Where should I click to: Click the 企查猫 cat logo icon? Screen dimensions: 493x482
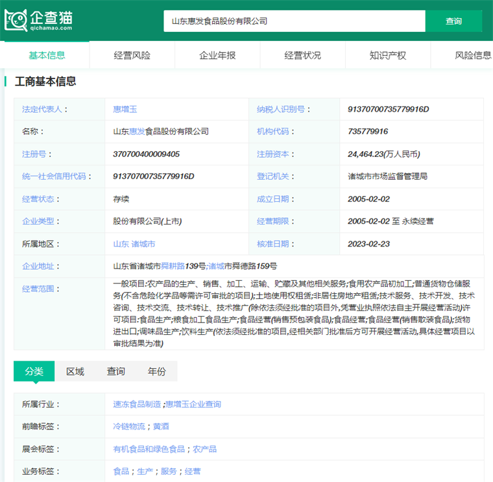click(x=16, y=21)
